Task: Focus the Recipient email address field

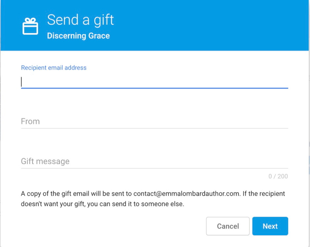Action: [155, 82]
